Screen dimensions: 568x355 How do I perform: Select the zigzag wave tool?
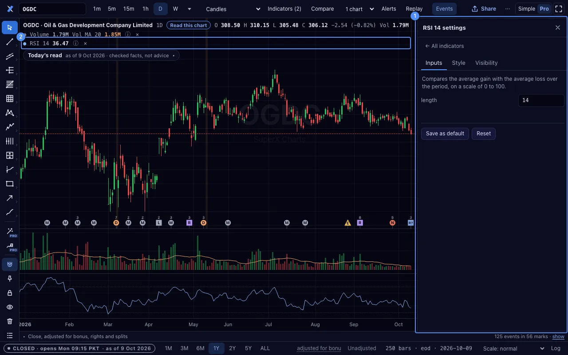pos(10,127)
